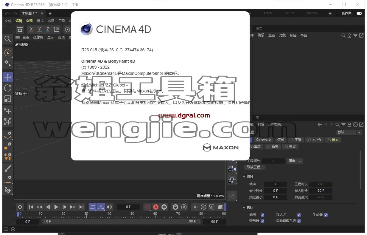Open the 创建 menu
This screenshot has width=367, height=235.
pyautogui.click(x=29, y=21)
